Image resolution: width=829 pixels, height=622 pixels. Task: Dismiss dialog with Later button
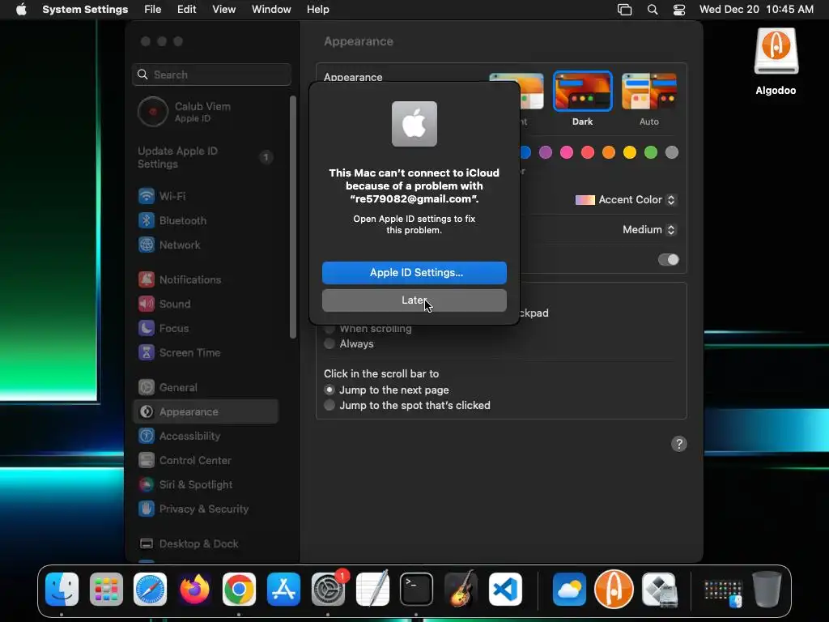pyautogui.click(x=414, y=300)
